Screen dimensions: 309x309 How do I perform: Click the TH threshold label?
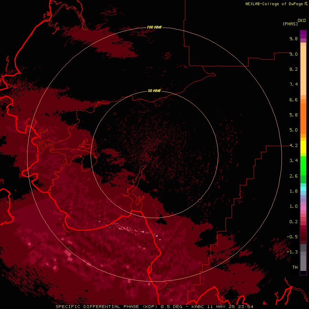(295, 267)
